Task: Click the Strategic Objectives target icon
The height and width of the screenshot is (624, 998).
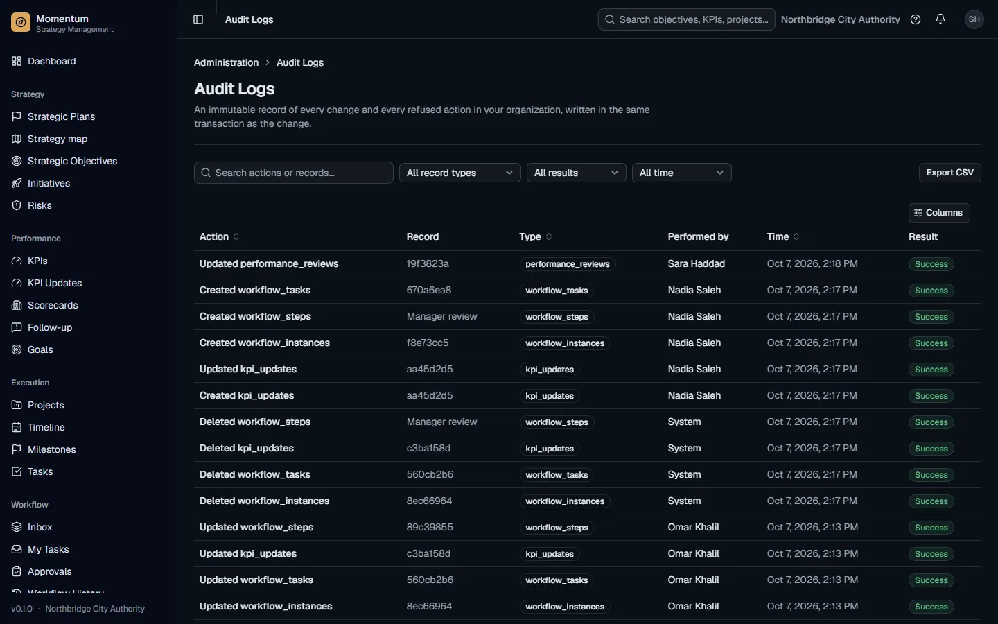Action: [17, 161]
